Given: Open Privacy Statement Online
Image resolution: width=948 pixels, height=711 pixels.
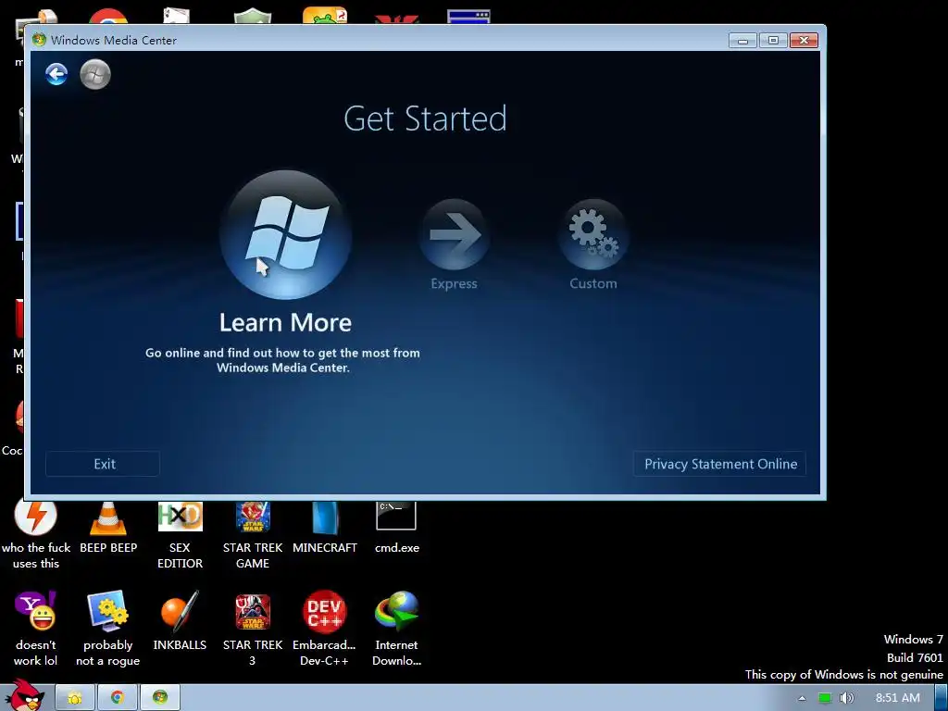Looking at the screenshot, I should pos(720,464).
